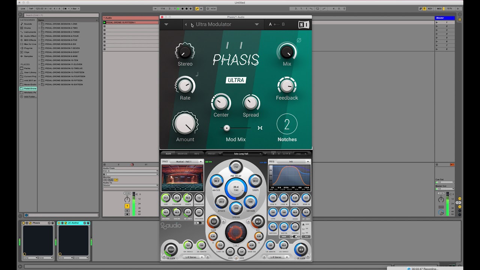Select oversampling 2X radio in Aether
Viewport: 480px width, 270px height.
pyautogui.click(x=303, y=228)
